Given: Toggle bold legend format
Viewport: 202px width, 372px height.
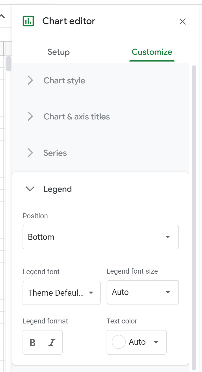Looking at the screenshot, I should point(33,342).
